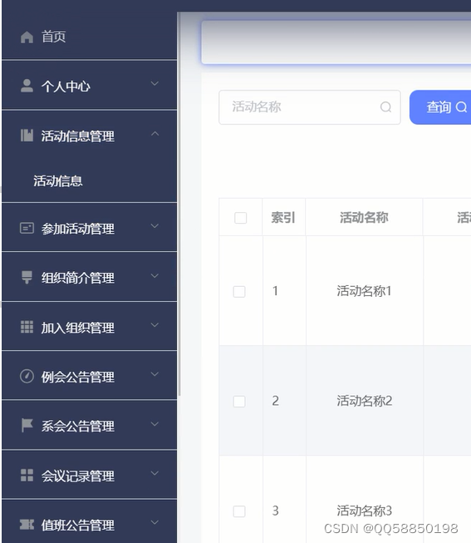471x543 pixels.
Task: Click the user icon beside 个人中心
Action: click(x=27, y=86)
